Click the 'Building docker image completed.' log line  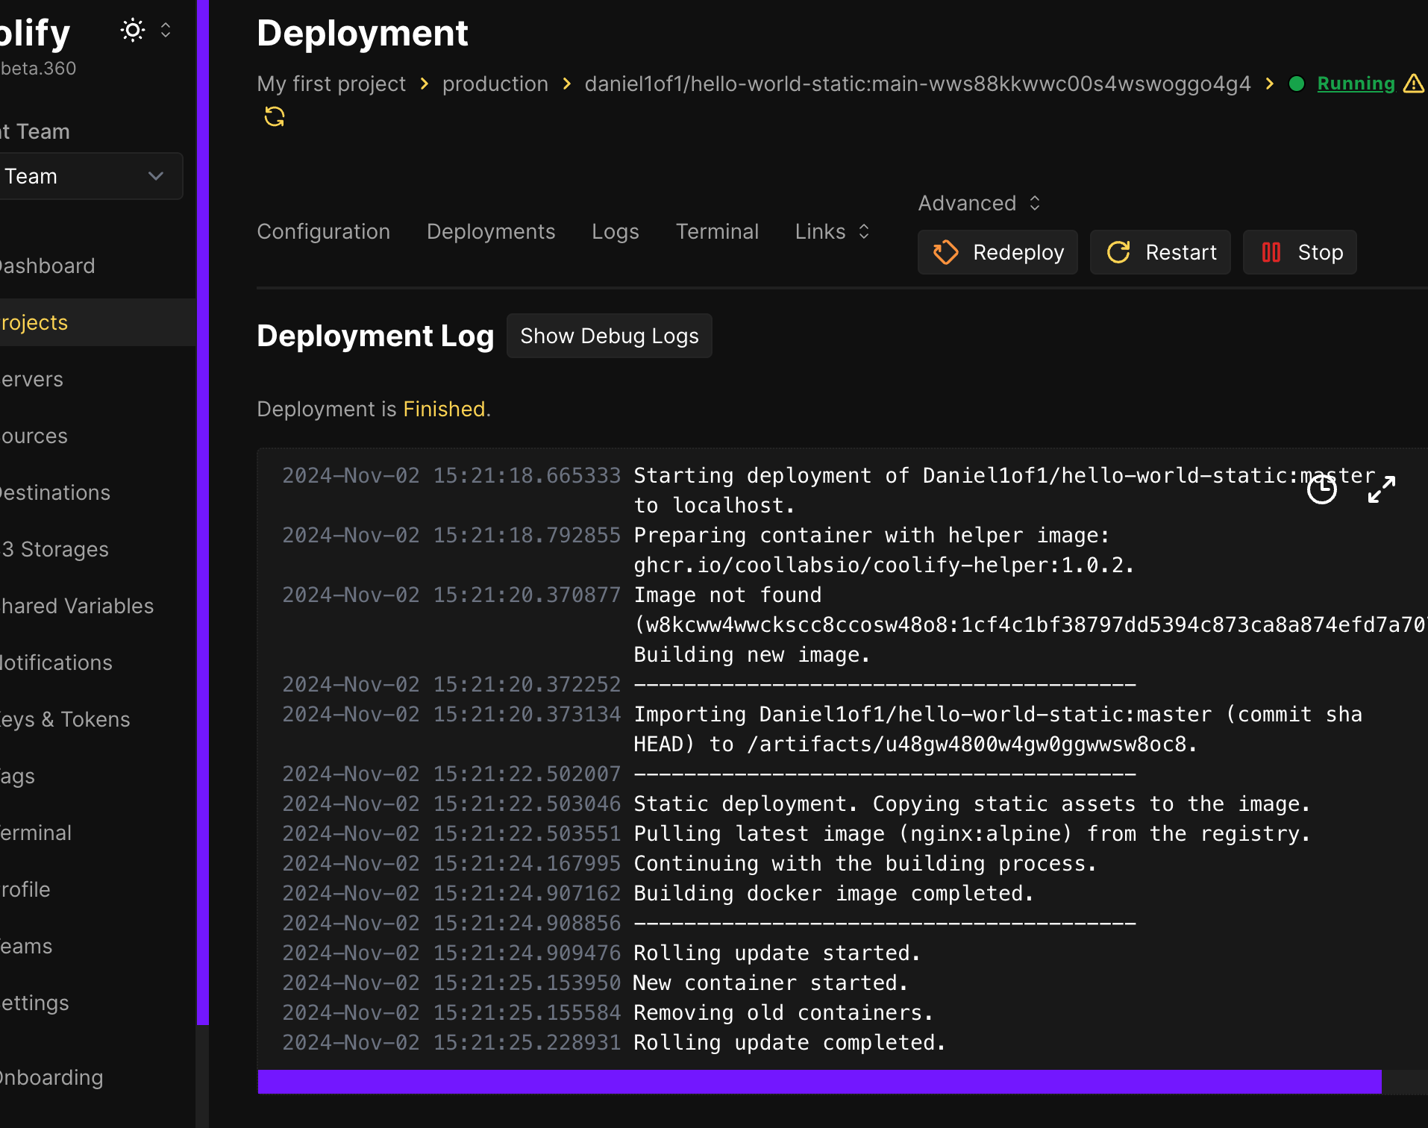coord(834,893)
